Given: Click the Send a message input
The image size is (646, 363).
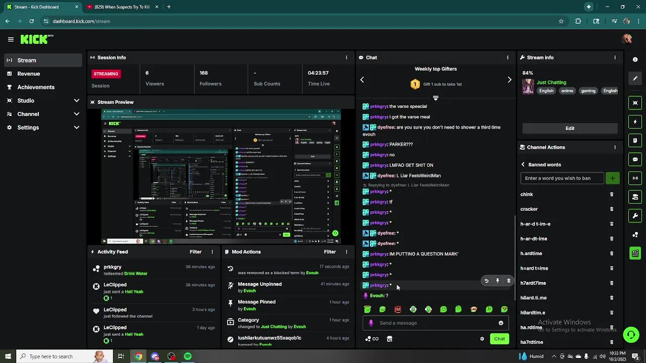Looking at the screenshot, I should point(436,323).
